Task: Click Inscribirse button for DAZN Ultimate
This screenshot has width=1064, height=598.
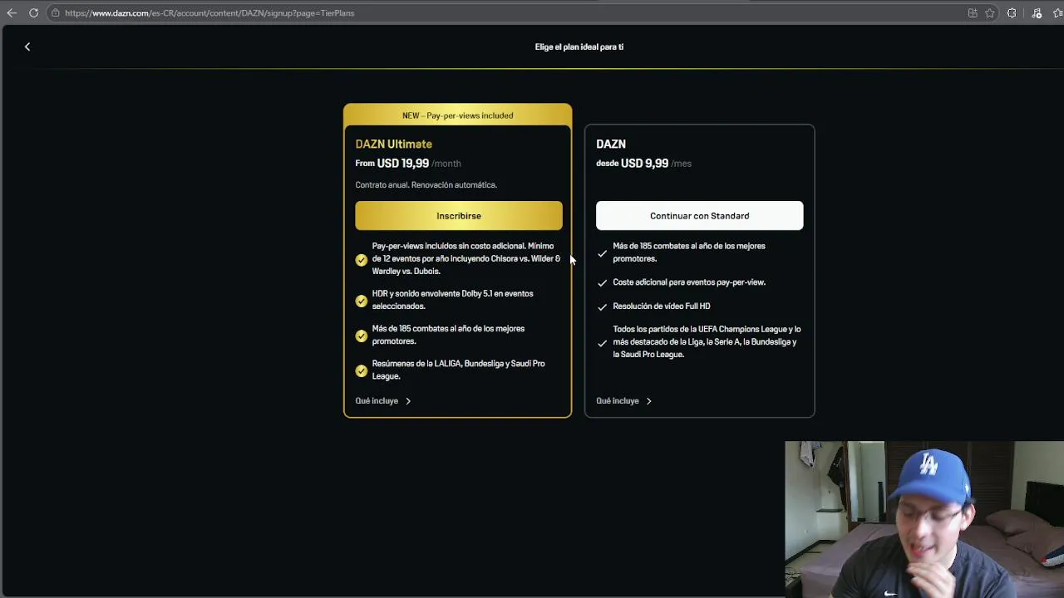Action: (x=459, y=216)
